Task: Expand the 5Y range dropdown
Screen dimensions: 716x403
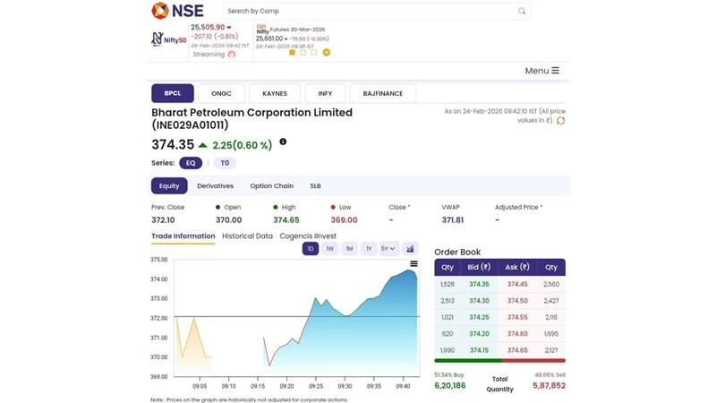Action: tap(388, 248)
